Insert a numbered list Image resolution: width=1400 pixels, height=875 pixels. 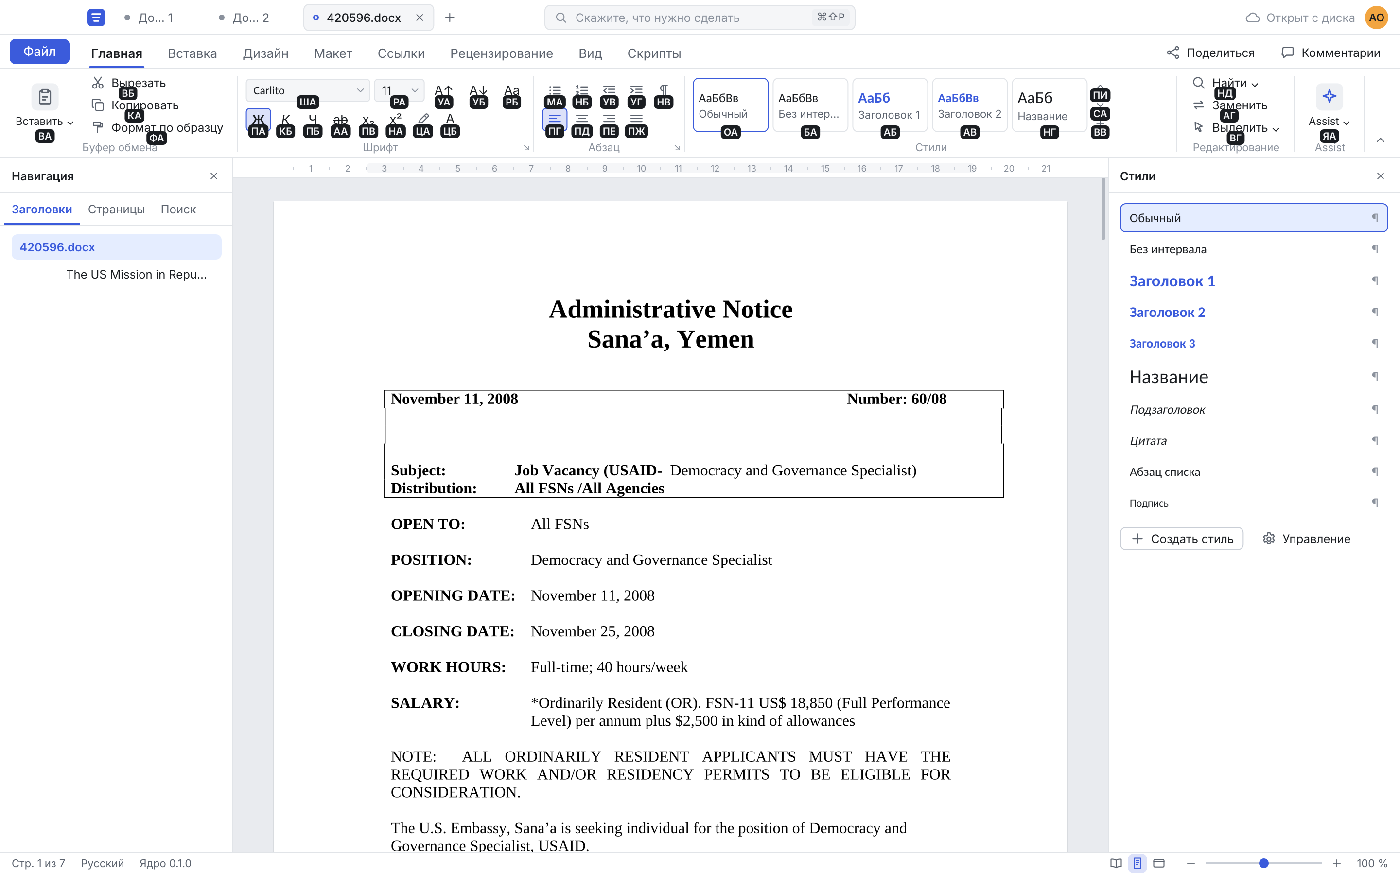pyautogui.click(x=582, y=90)
